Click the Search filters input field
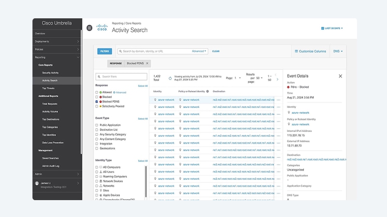The width and height of the screenshot is (387, 217). pyautogui.click(x=121, y=77)
